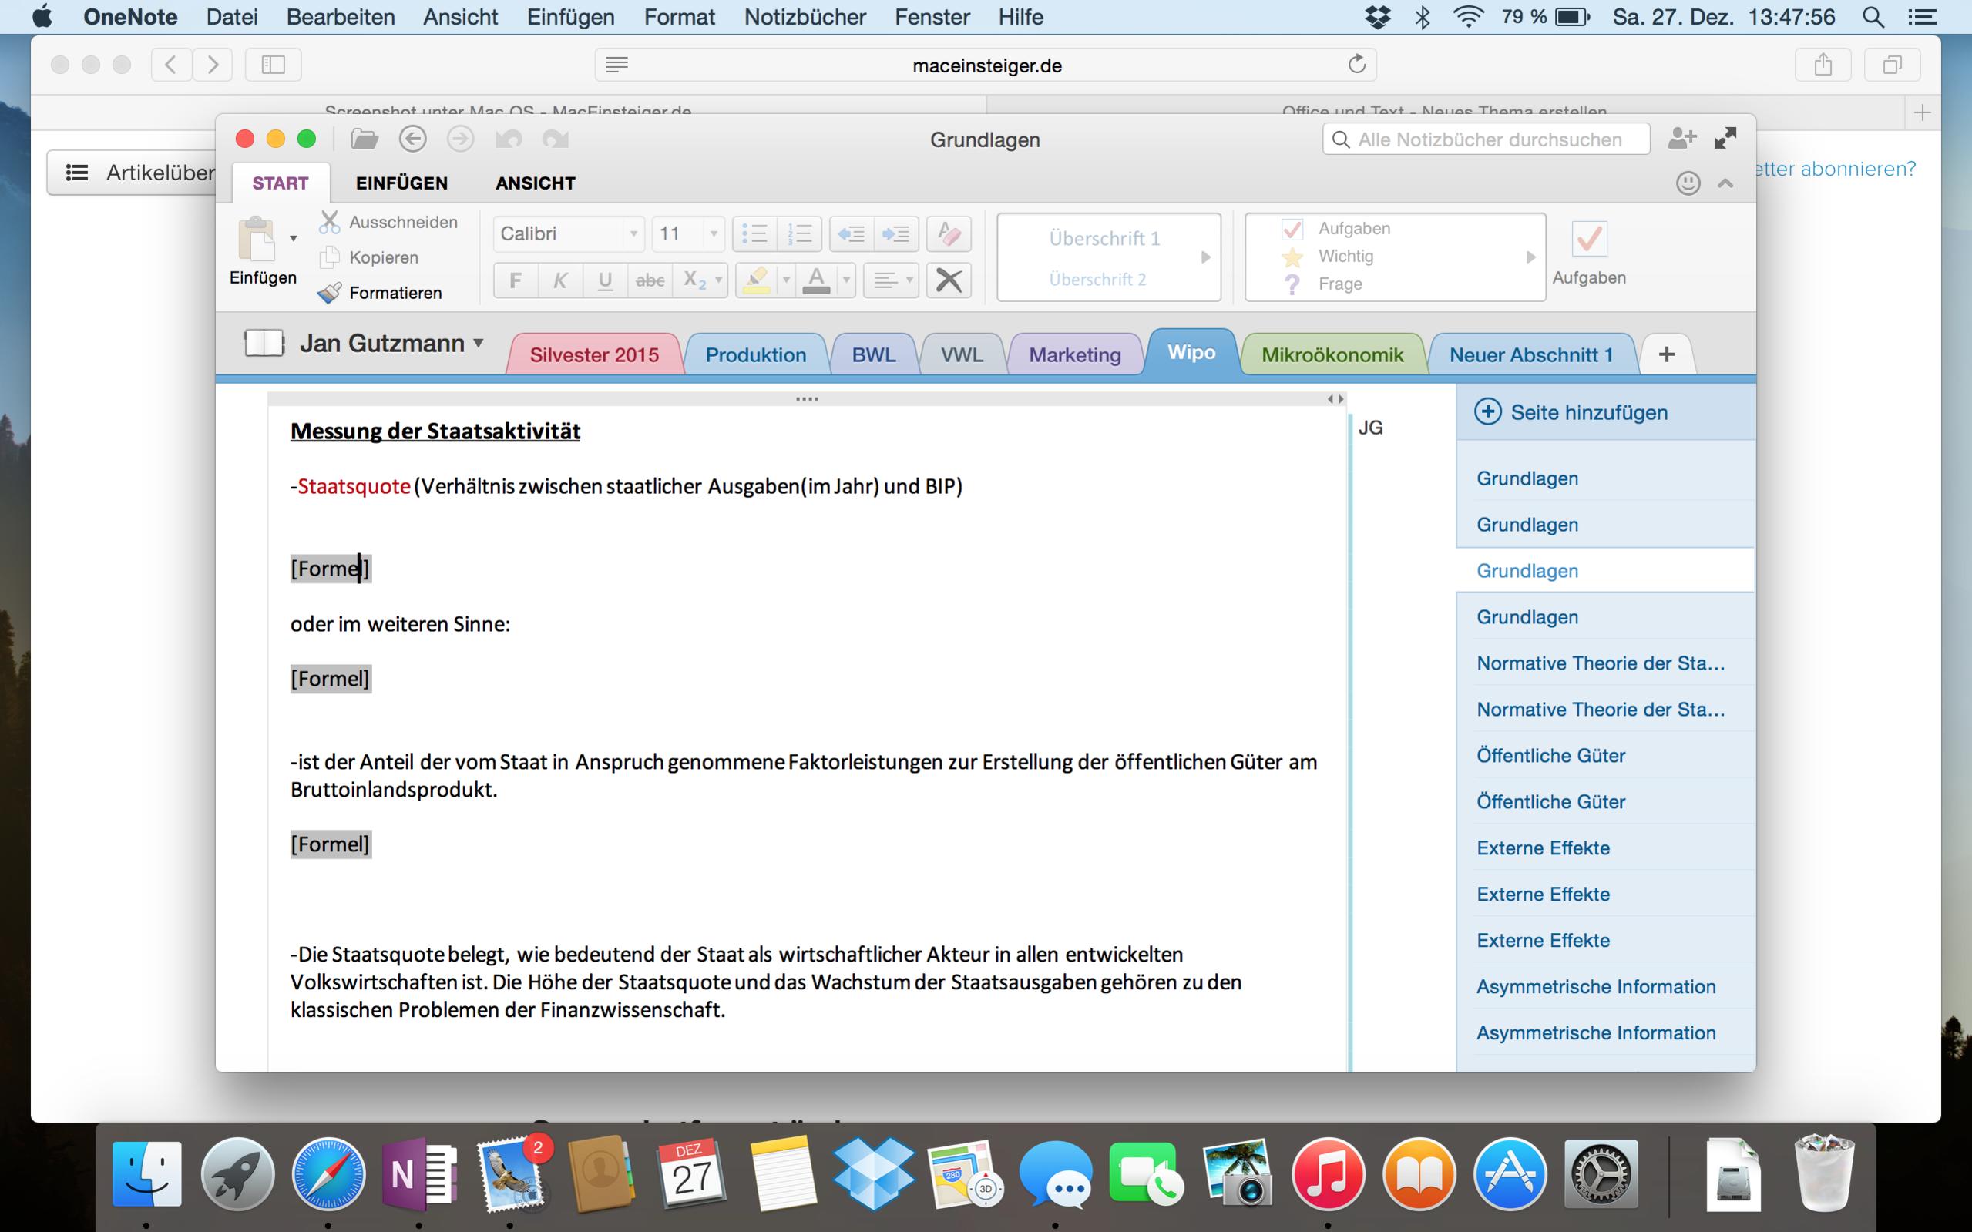The height and width of the screenshot is (1232, 1972).
Task: Share notebook with add-person icon
Action: [1682, 139]
